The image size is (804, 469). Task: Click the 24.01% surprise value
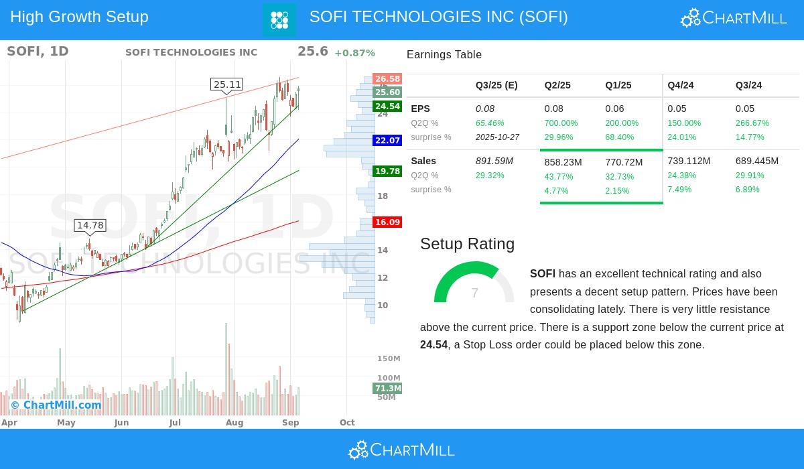click(682, 137)
